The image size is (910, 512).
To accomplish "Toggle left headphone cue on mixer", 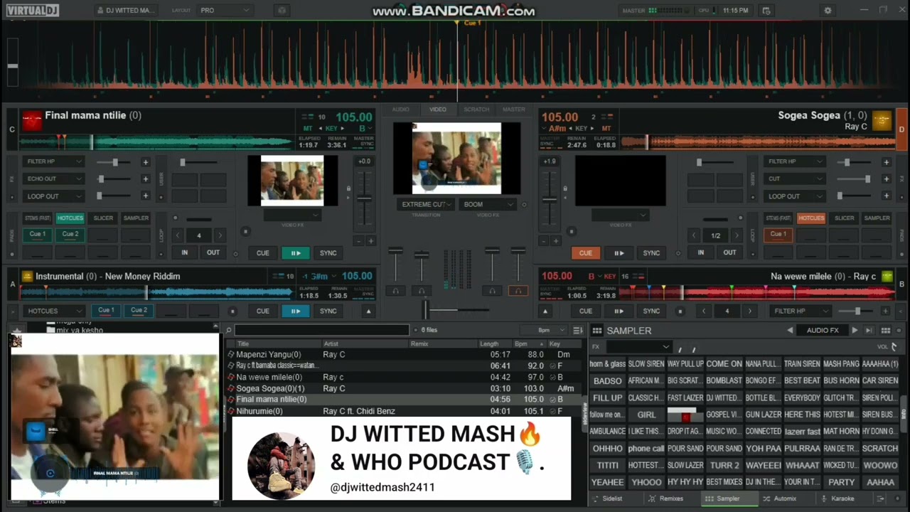I will [396, 290].
